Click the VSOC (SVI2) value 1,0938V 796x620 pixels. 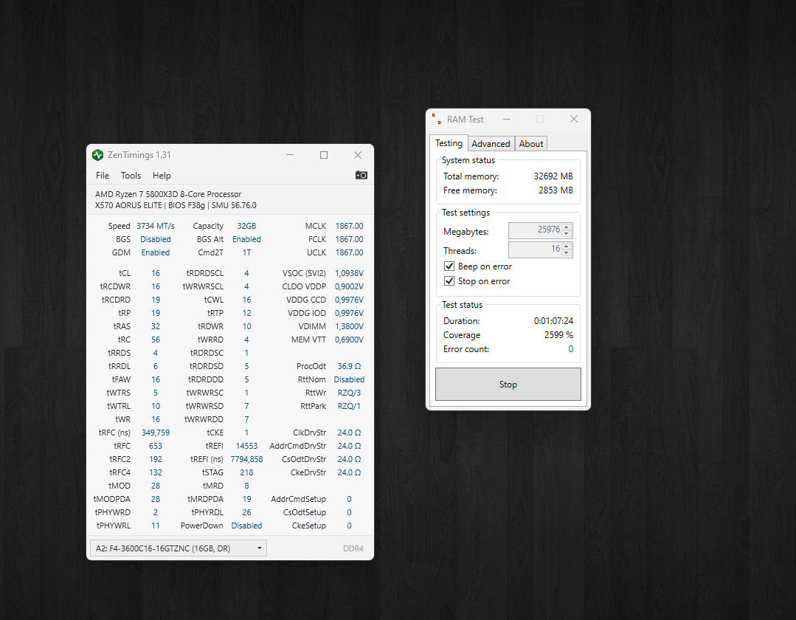pos(349,273)
